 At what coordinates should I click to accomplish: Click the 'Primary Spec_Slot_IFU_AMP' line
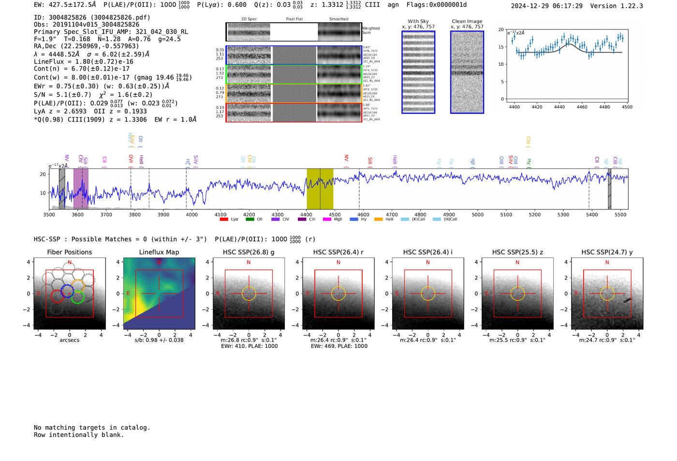click(111, 32)
